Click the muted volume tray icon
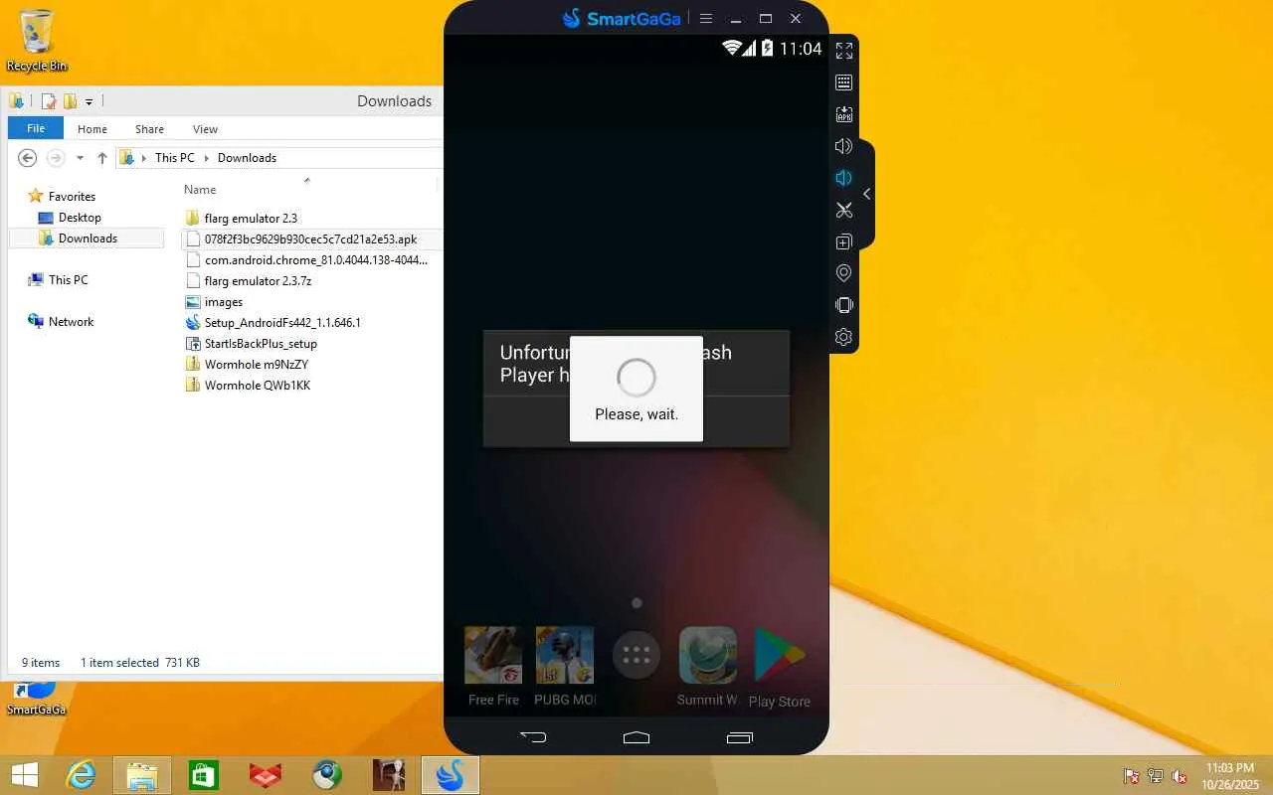Image resolution: width=1273 pixels, height=795 pixels. pyautogui.click(x=1180, y=776)
